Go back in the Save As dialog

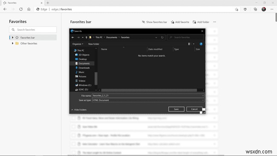[73, 37]
